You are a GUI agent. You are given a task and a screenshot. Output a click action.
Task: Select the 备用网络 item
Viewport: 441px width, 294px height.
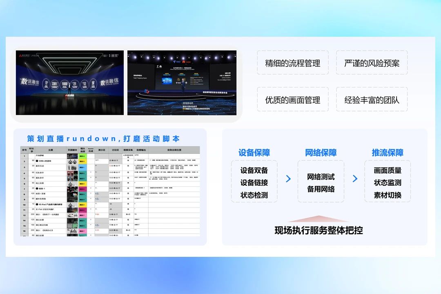pyautogui.click(x=321, y=189)
